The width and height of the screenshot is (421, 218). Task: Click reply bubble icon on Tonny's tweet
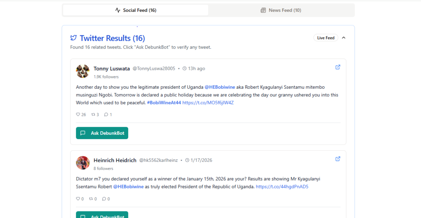pos(106,115)
